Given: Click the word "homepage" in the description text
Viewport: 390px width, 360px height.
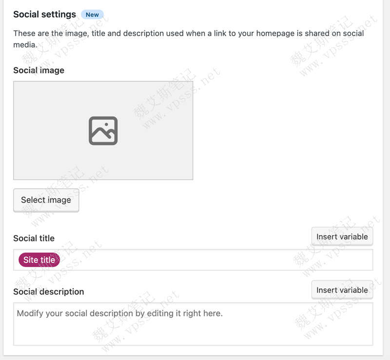Looking at the screenshot, I should click(x=271, y=34).
